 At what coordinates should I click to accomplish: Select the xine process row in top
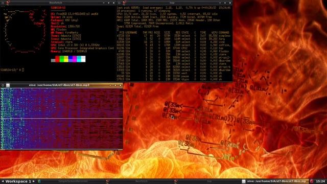pos(174,42)
